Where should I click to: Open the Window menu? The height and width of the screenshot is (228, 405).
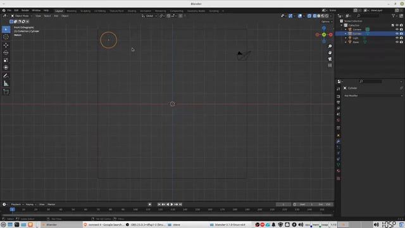[x=36, y=11]
